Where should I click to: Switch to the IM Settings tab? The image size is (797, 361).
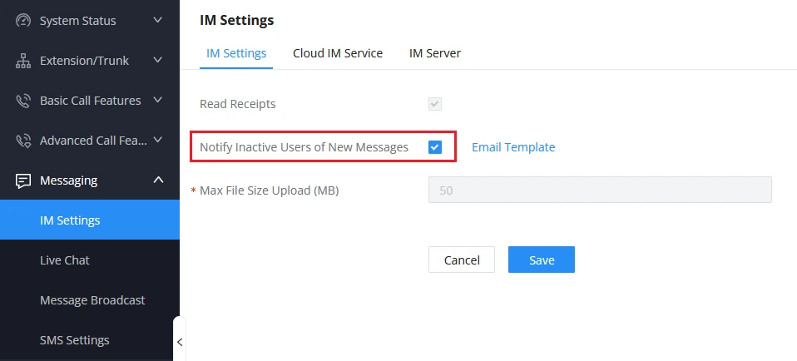[236, 53]
